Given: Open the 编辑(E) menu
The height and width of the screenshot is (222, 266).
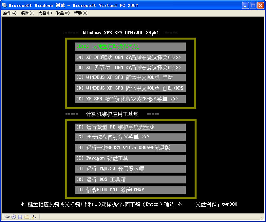Looking at the screenshot, I should click(27, 13).
